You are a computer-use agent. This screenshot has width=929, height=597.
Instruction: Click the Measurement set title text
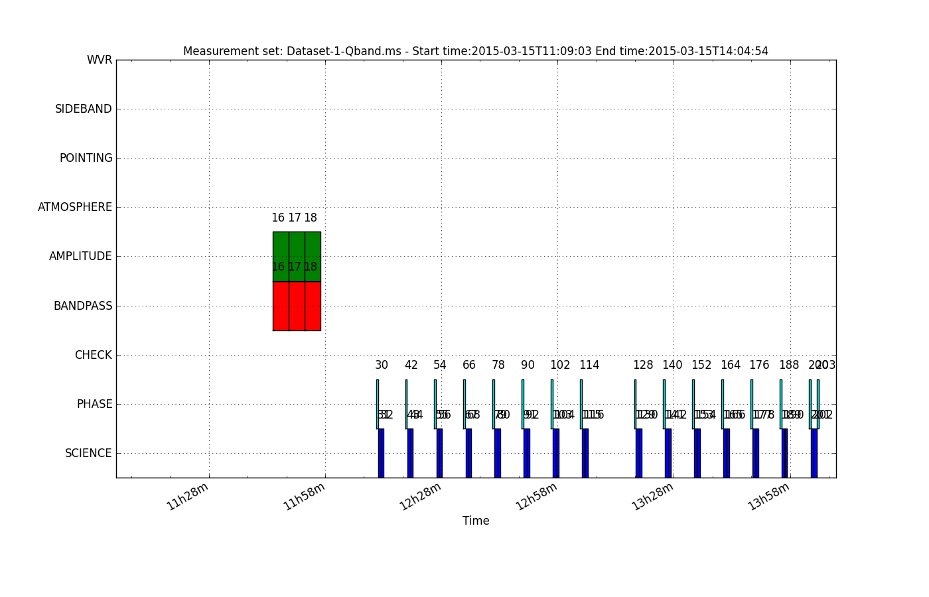[x=475, y=52]
